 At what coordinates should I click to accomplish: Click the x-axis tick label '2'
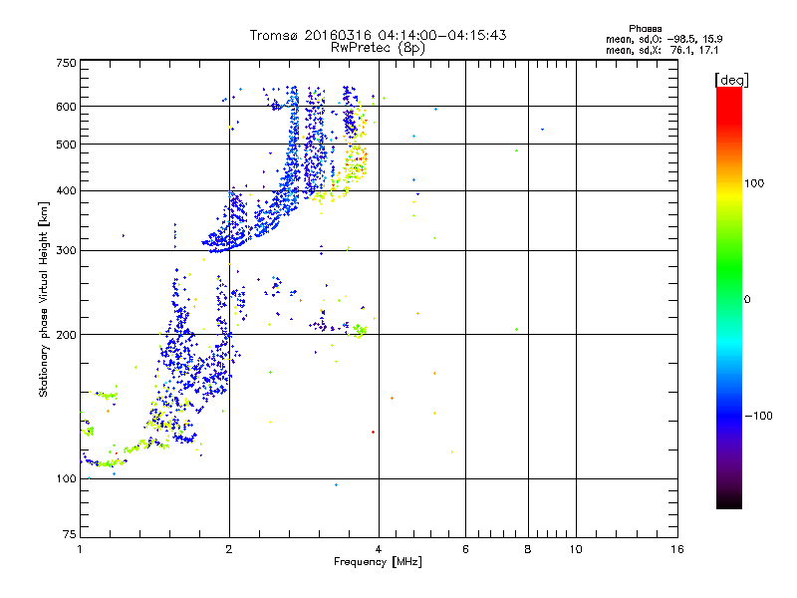click(x=229, y=549)
